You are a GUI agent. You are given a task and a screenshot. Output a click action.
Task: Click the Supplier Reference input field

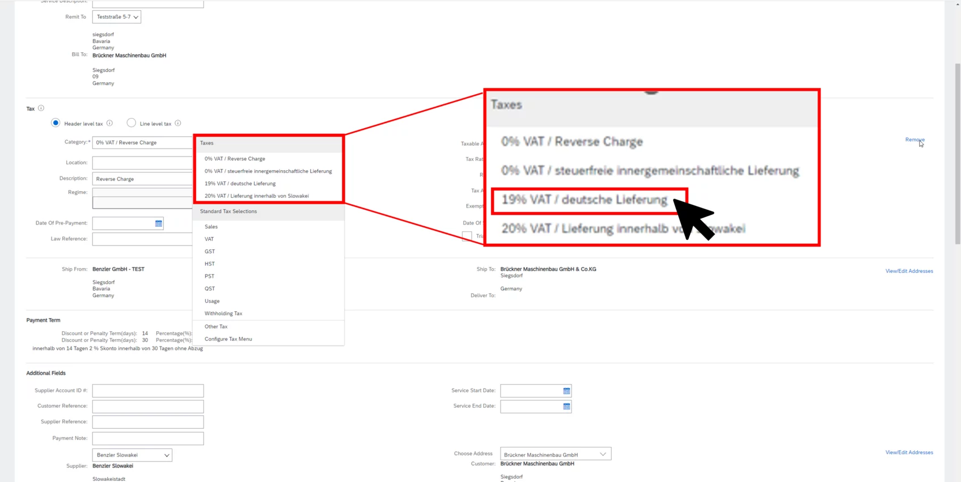(148, 422)
